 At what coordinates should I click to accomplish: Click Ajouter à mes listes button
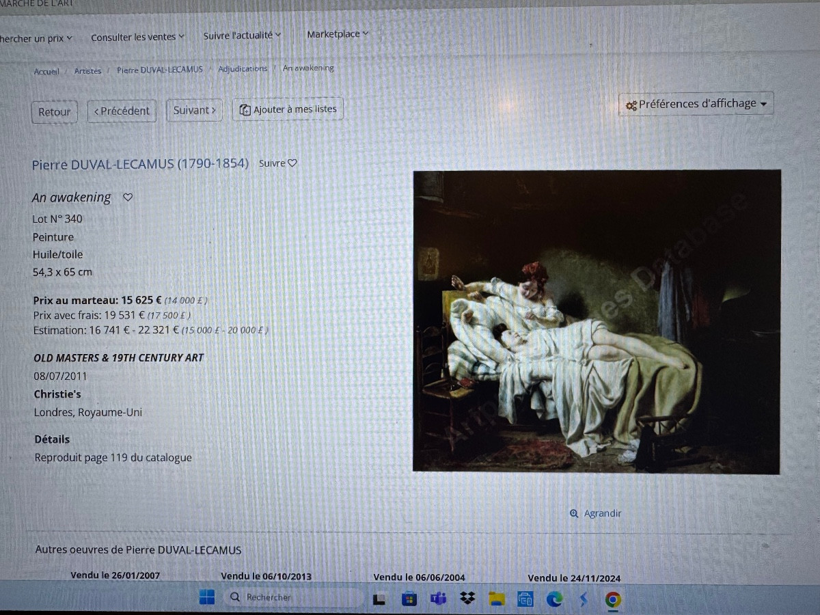[x=288, y=109]
